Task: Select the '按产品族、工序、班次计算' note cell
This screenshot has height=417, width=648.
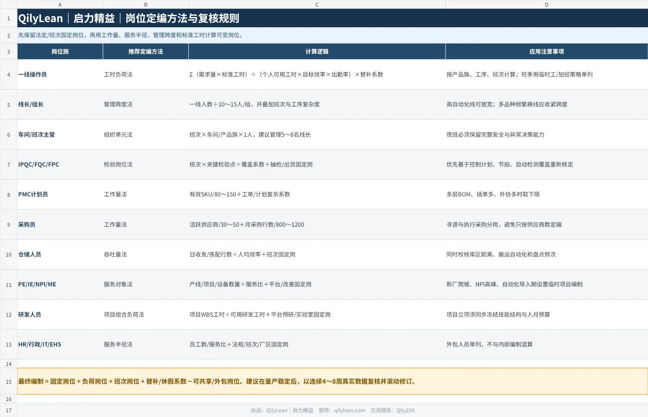Action: point(547,74)
